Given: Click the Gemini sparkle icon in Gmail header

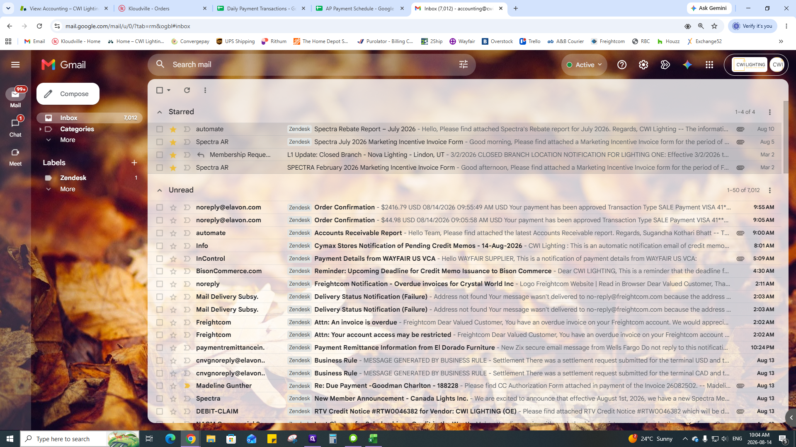Looking at the screenshot, I should 687,65.
